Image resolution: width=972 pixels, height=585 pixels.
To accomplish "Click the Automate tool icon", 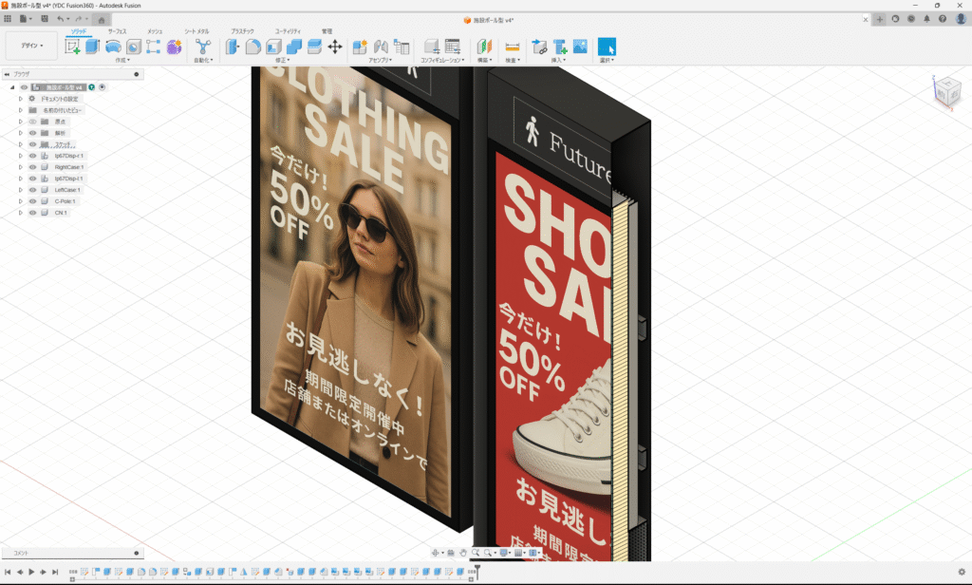I will [x=202, y=47].
